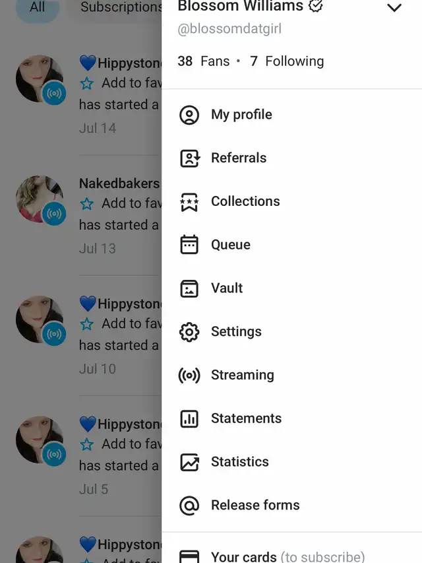Expand the account chevron dropdown
This screenshot has height=563, width=422.
tap(394, 9)
